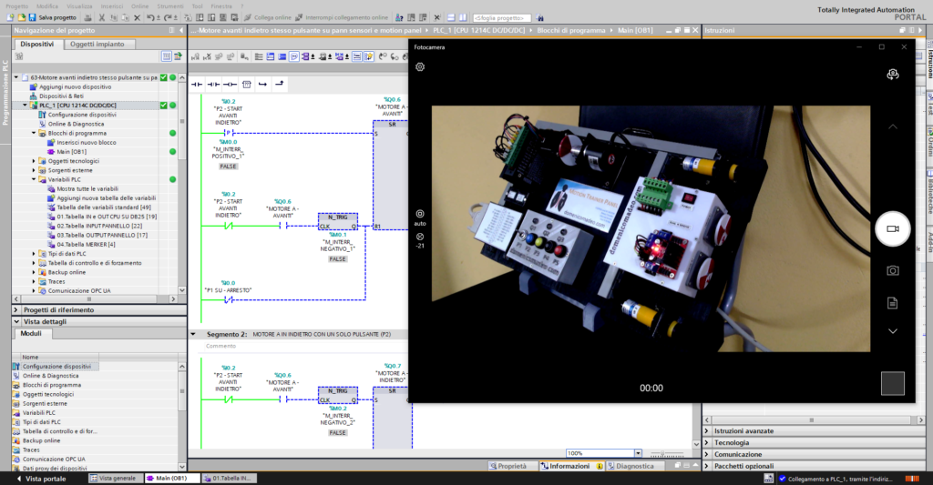
Task: Collapse the Variabili PLC tree node
Action: (35, 179)
